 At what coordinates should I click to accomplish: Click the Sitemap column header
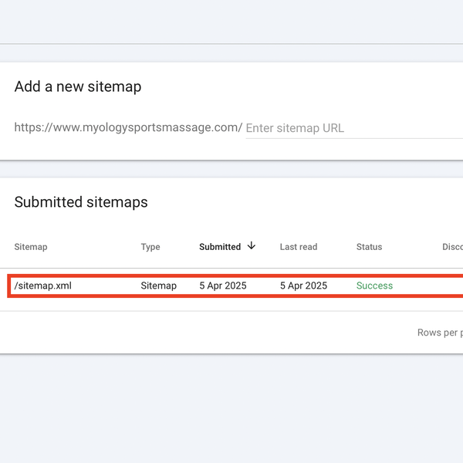click(31, 247)
